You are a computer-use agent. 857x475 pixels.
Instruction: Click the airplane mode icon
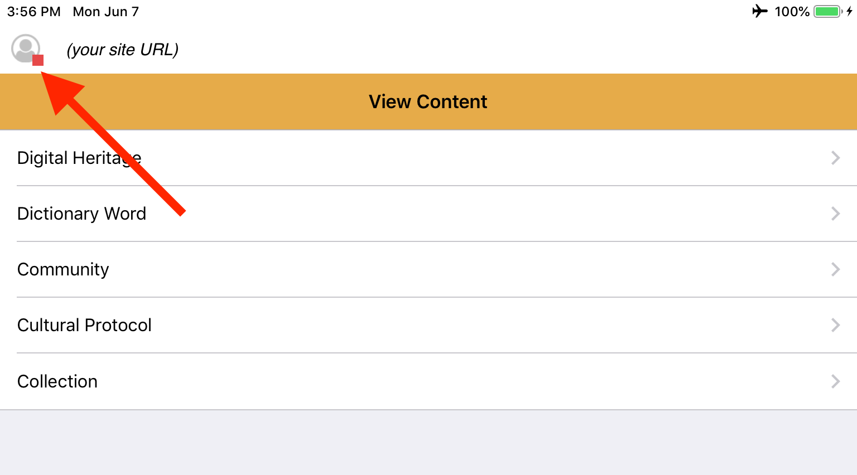click(x=760, y=11)
